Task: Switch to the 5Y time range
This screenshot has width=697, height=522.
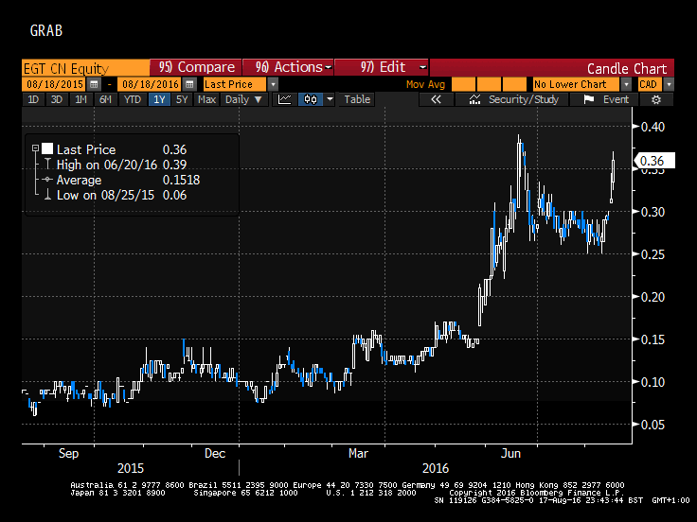Action: pos(182,99)
